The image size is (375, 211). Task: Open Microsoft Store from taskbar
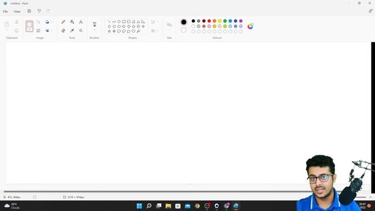point(178,206)
